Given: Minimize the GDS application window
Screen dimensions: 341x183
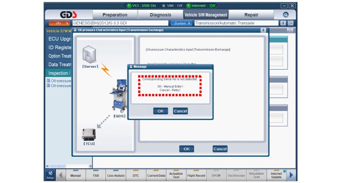Looking at the screenshot, I should pos(284,6).
